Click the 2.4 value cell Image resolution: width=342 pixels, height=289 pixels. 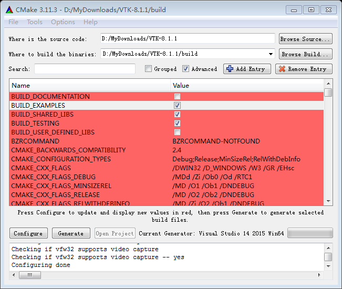pos(177,150)
